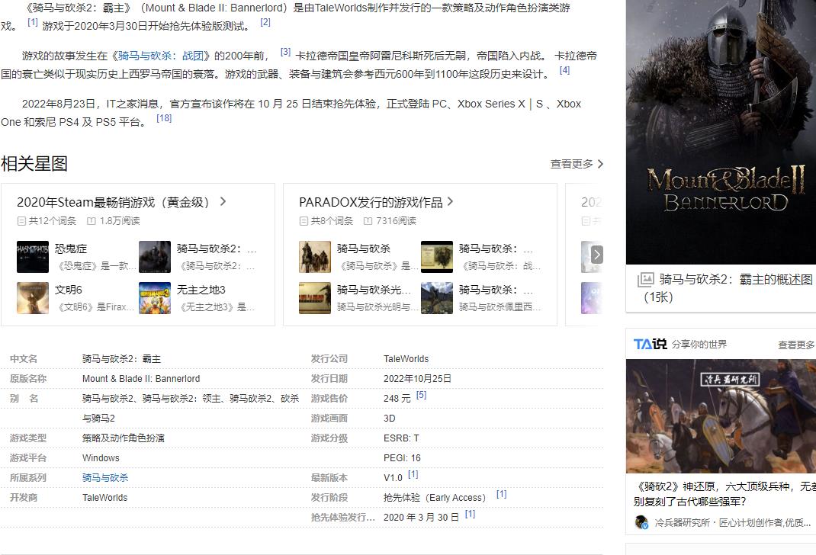Open citation reference [18] after PS5 platforms
The width and height of the screenshot is (816, 555).
164,119
